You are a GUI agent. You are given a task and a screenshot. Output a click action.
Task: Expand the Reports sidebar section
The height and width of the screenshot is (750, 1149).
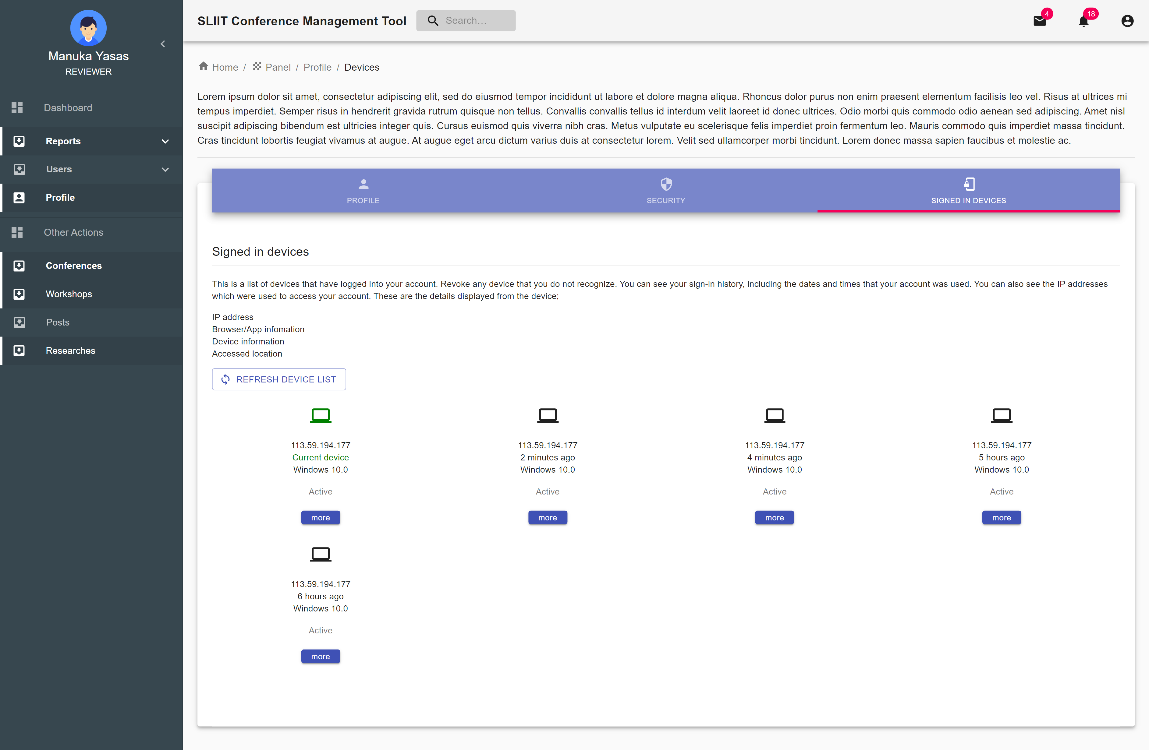pos(165,141)
